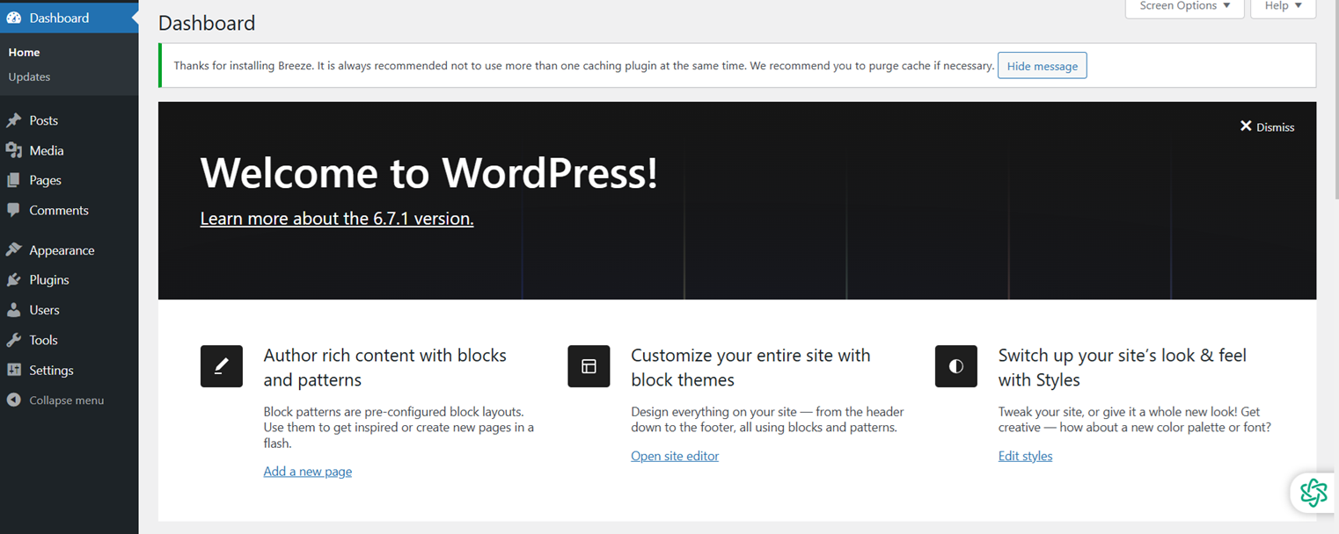This screenshot has width=1339, height=534.
Task: Click the Media library icon
Action: 14,150
